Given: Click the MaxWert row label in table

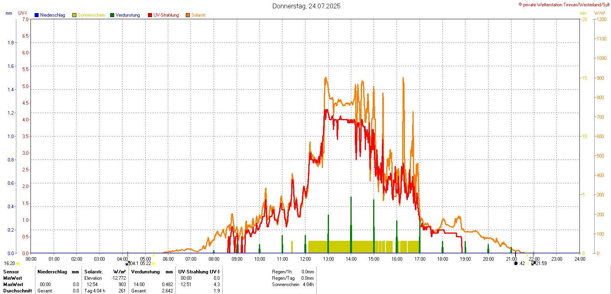Looking at the screenshot, I should click(13, 284).
